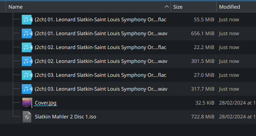This screenshot has height=136, width=256.
Task: Click the track 02 flac audio file icon
Action: (27, 47)
